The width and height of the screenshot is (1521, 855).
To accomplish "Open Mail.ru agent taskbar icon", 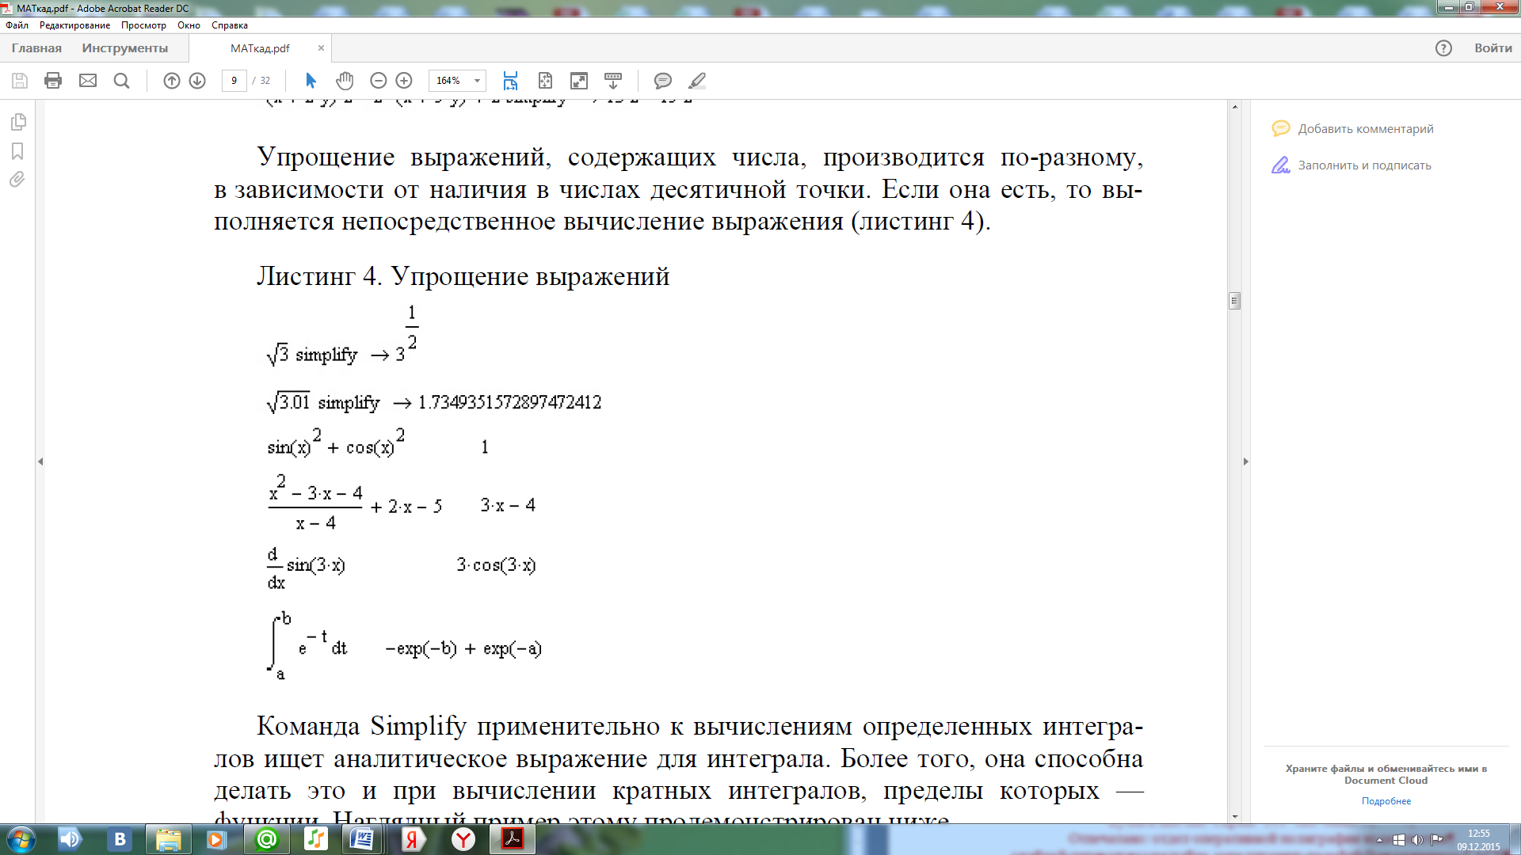I will click(x=267, y=839).
